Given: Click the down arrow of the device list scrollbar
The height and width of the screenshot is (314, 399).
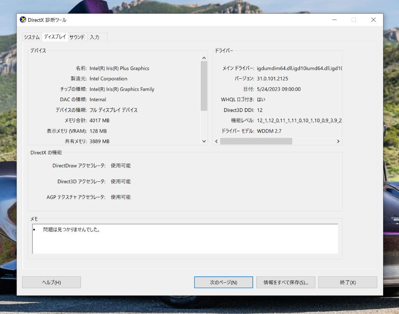Looking at the screenshot, I should (x=204, y=141).
